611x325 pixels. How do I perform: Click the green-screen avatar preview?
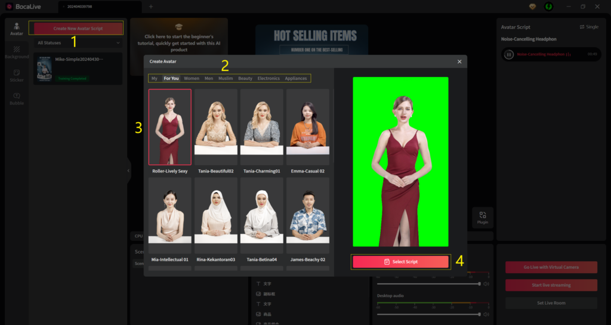[x=400, y=162]
